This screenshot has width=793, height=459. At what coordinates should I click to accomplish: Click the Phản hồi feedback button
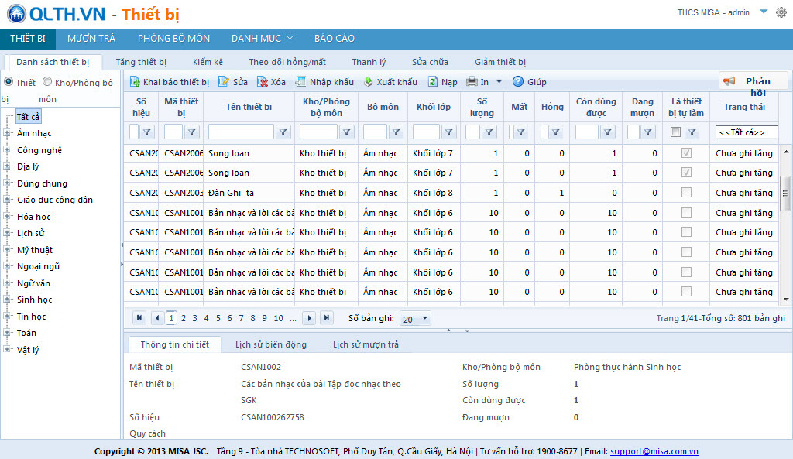[753, 81]
